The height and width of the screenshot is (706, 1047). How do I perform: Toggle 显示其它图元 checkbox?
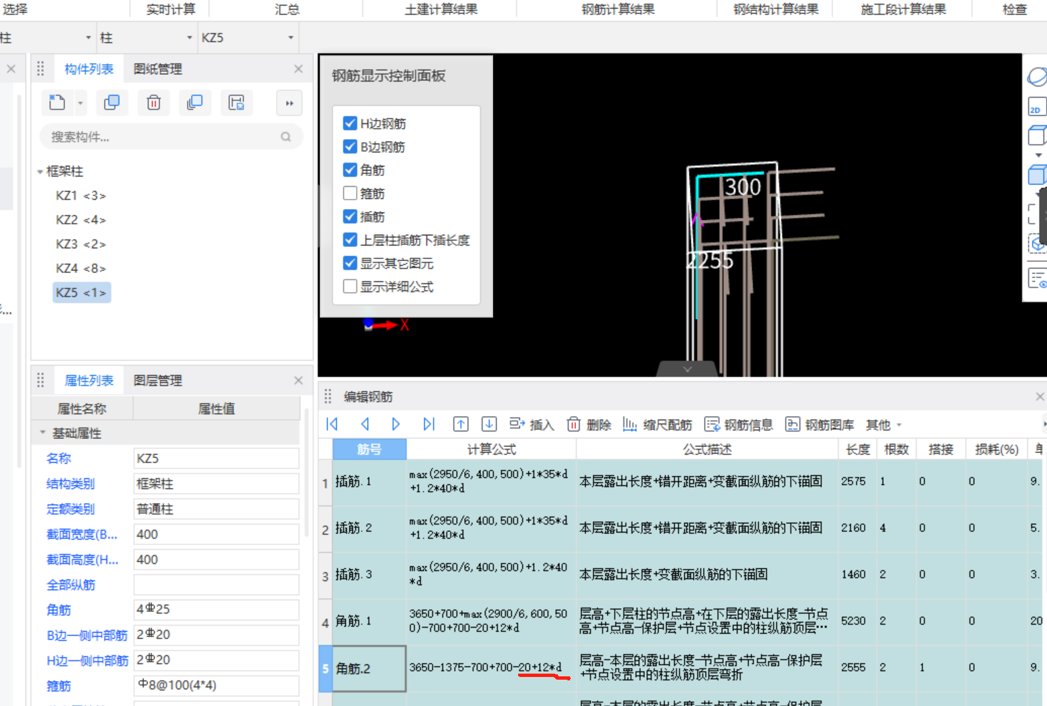(x=349, y=263)
